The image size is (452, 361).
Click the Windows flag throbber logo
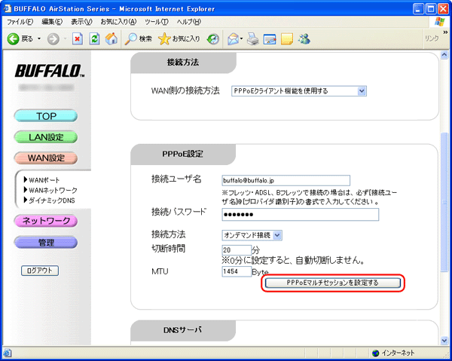440,22
